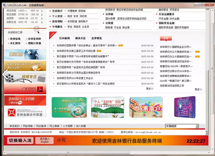The image size is (215, 156).
Task: Click the 保管箱 link
Action: tap(82, 11)
